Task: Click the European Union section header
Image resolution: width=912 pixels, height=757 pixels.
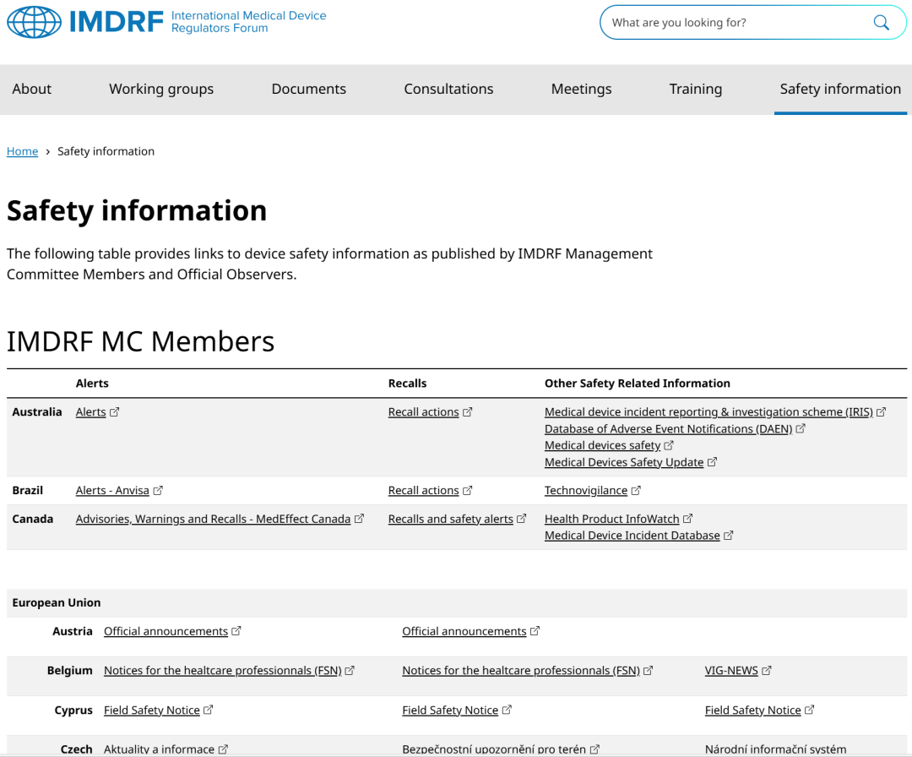Action: click(57, 602)
